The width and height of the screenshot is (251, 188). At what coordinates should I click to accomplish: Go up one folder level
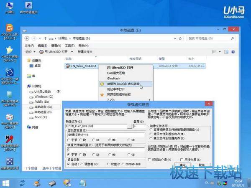point(45,38)
